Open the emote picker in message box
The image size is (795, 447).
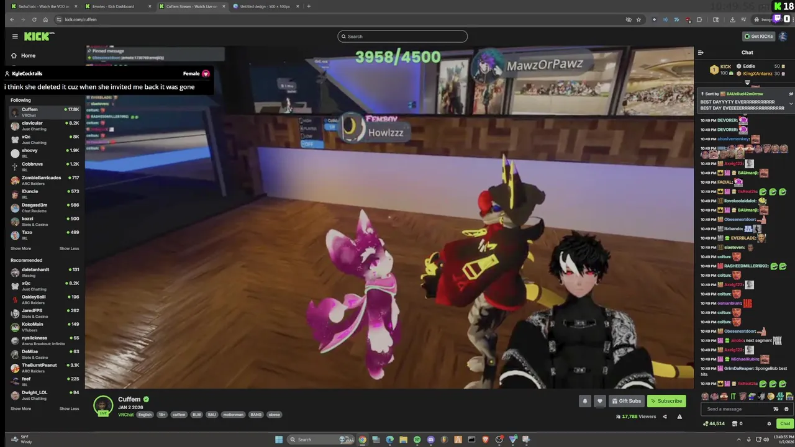[x=786, y=409]
